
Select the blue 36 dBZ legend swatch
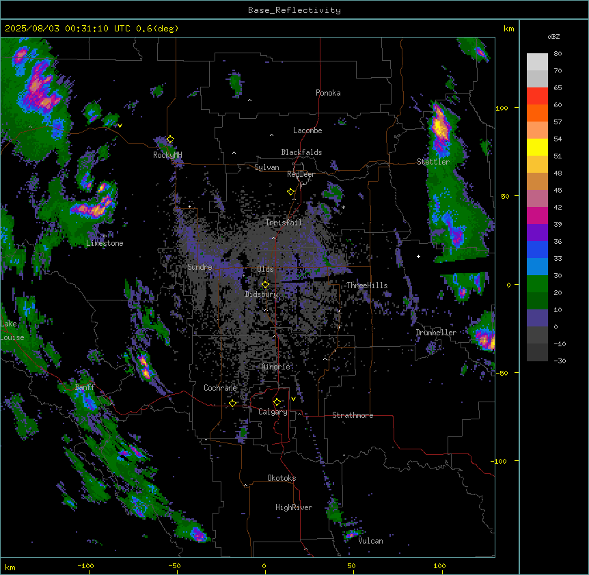pos(537,249)
